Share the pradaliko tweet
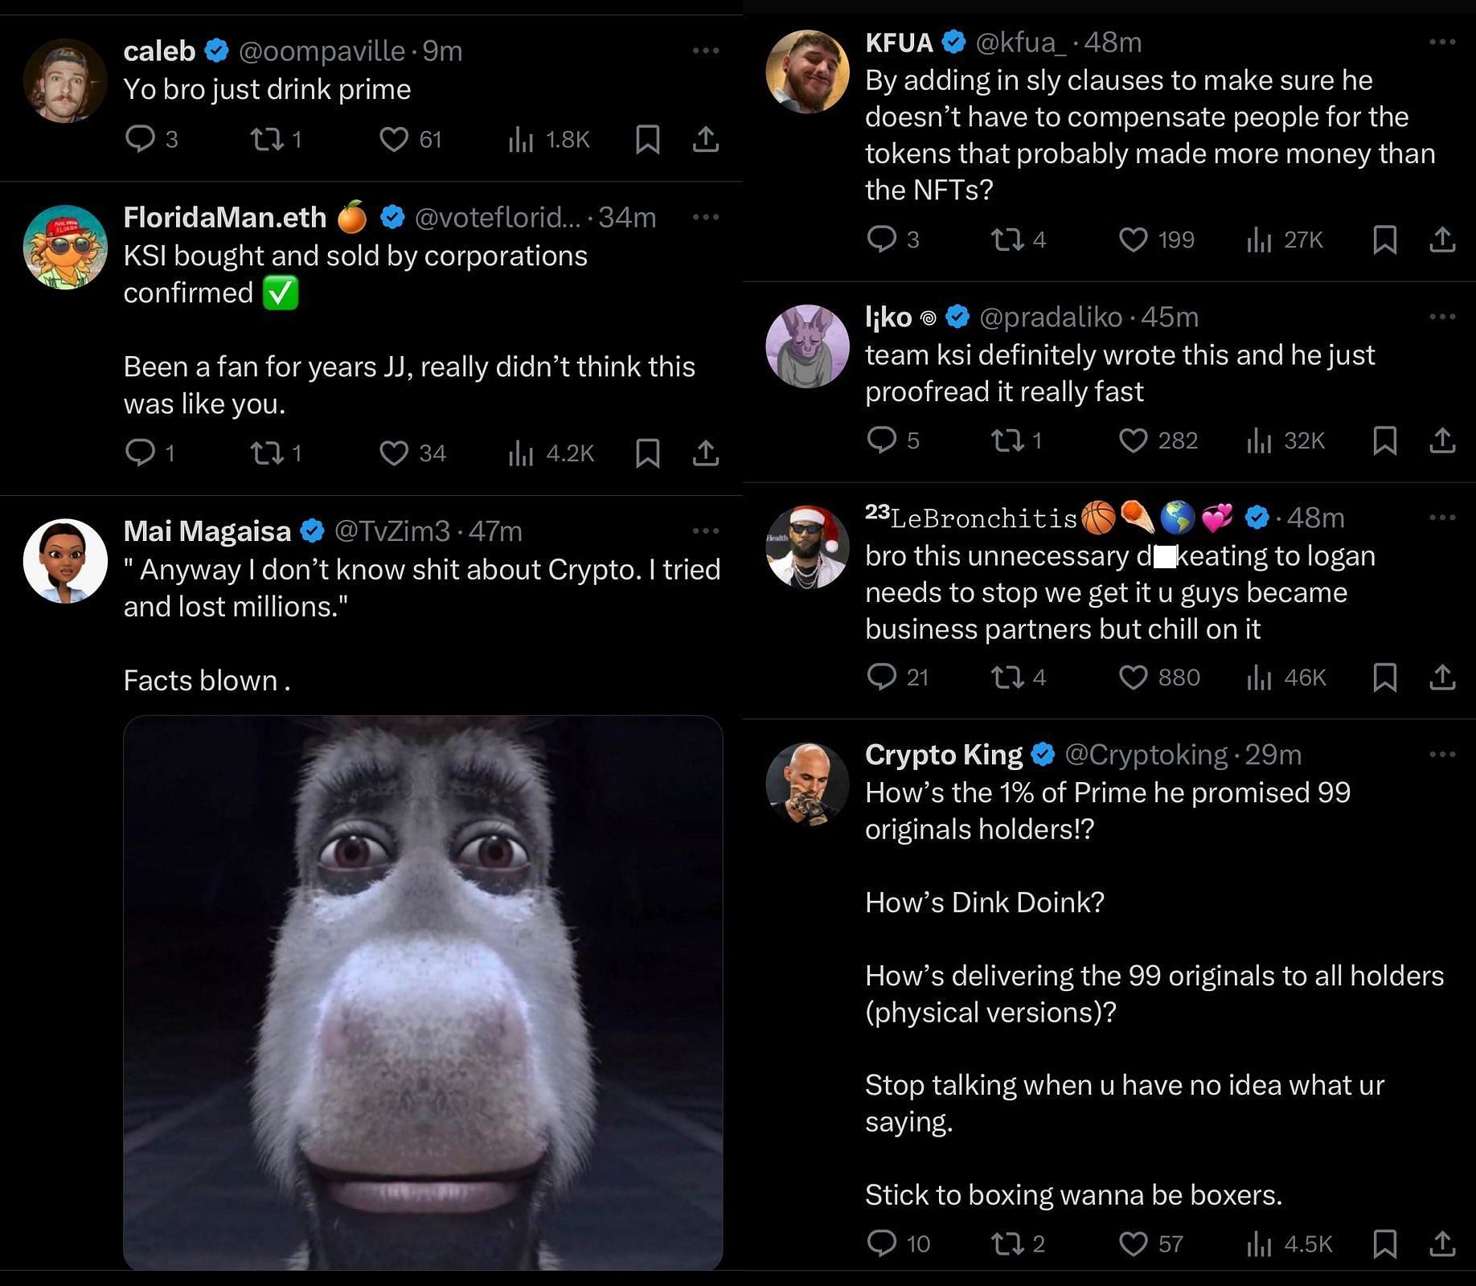 1442,440
